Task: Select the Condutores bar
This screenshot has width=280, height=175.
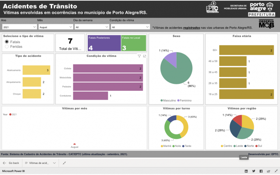Action: [x=90, y=96]
